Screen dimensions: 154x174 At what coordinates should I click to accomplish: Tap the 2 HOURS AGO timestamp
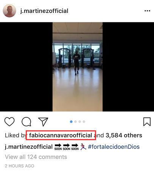coord(20,166)
